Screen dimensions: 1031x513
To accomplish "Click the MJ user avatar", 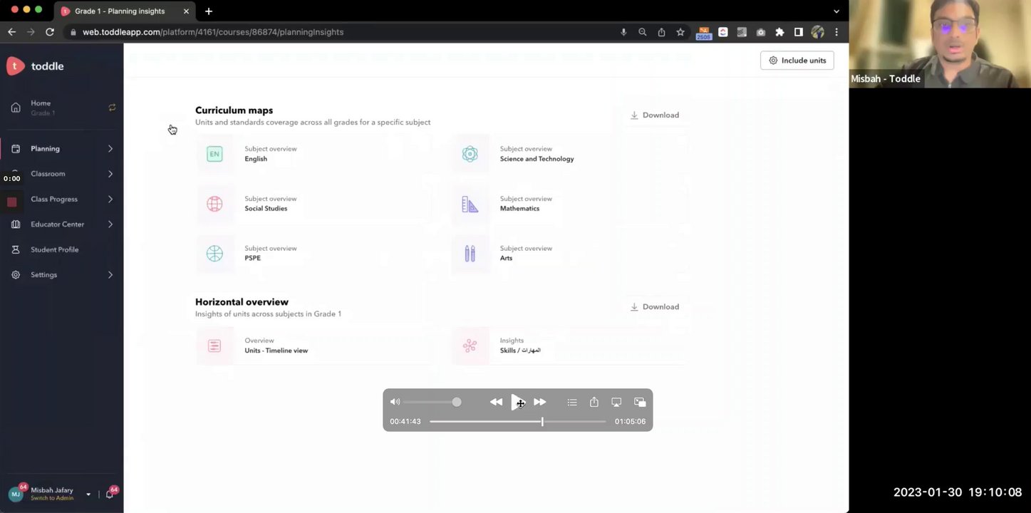I will tap(16, 494).
